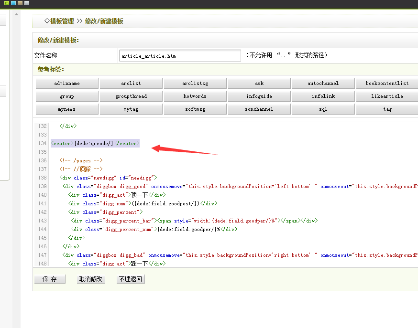The height and width of the screenshot is (328, 418).
Task: Click the digg_percent_bar line 143
Action: point(194,221)
